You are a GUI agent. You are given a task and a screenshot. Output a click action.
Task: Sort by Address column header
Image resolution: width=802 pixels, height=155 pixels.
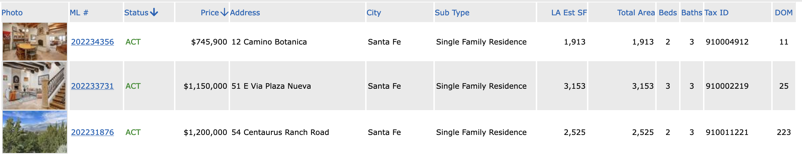[x=245, y=13]
